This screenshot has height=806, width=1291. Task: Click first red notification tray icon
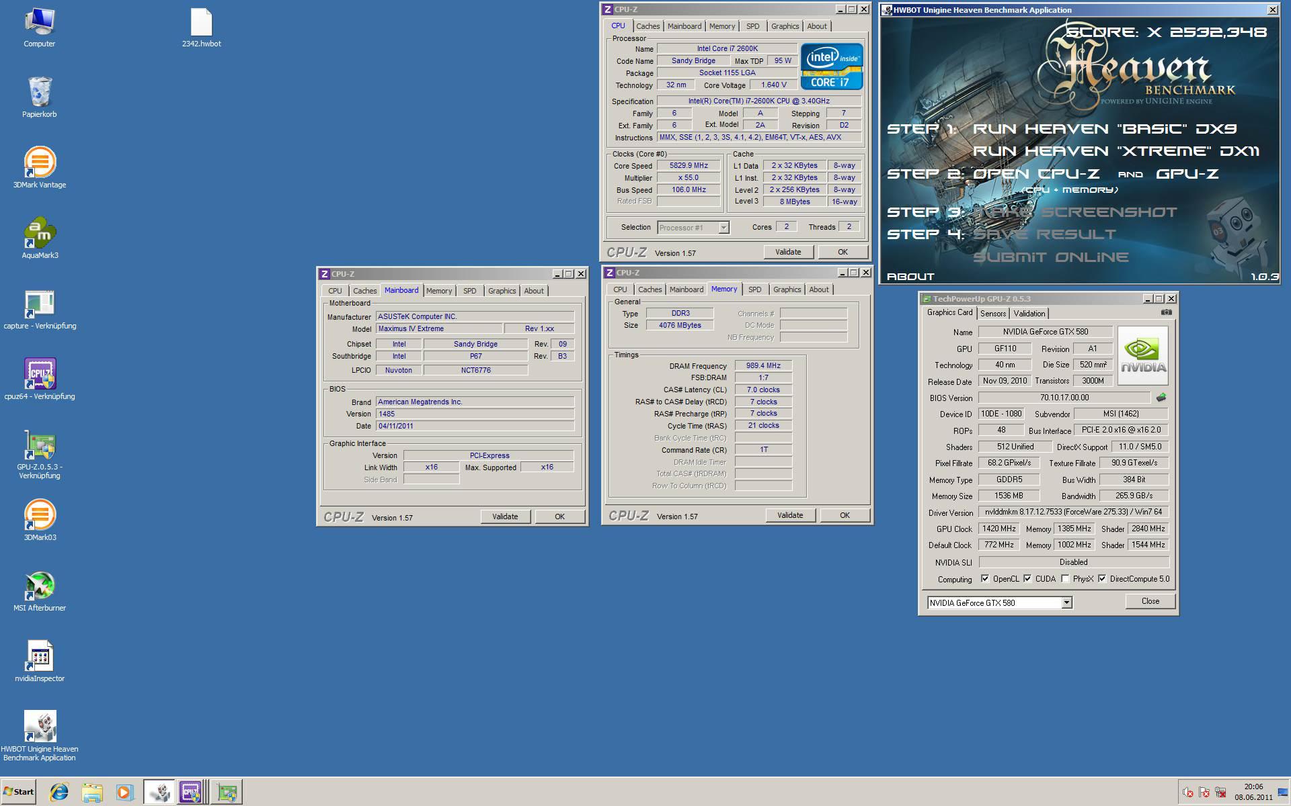coord(1188,793)
